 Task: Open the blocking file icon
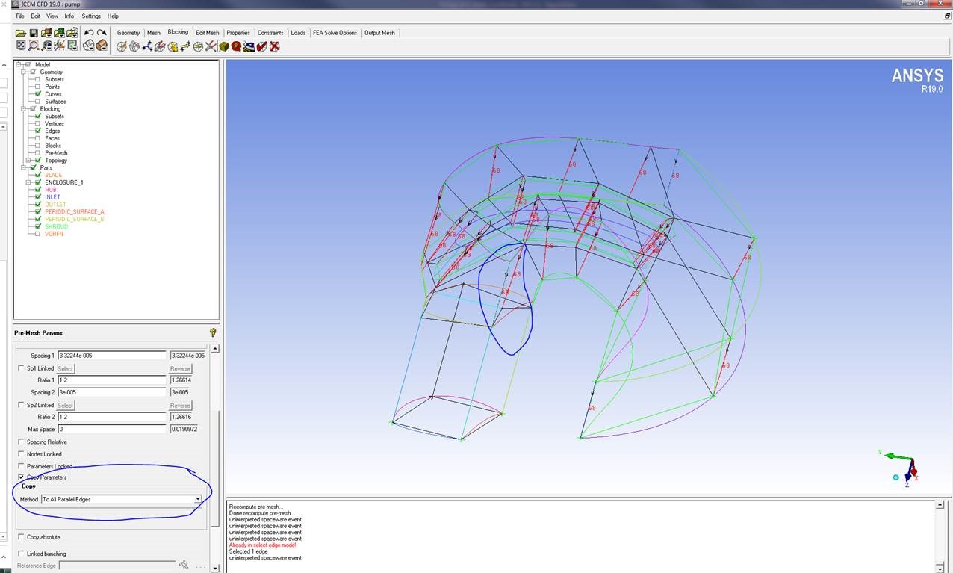pyautogui.click(x=72, y=33)
